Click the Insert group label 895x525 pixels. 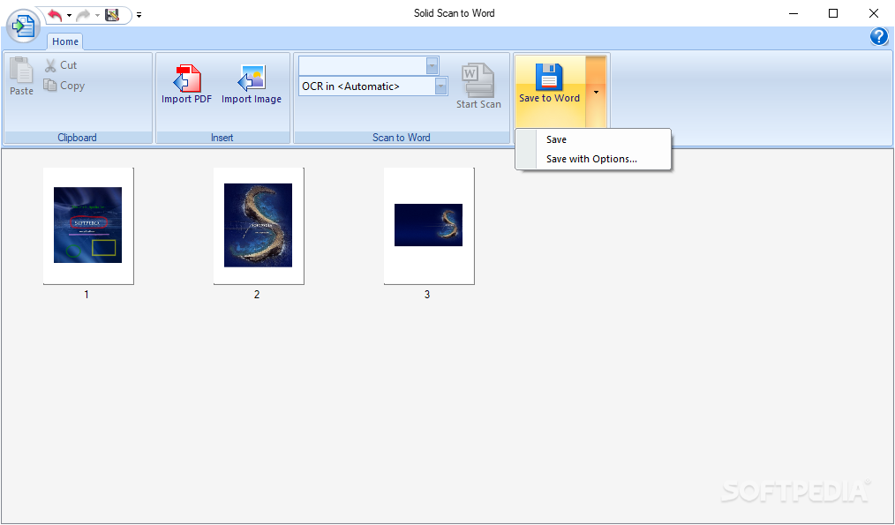222,138
